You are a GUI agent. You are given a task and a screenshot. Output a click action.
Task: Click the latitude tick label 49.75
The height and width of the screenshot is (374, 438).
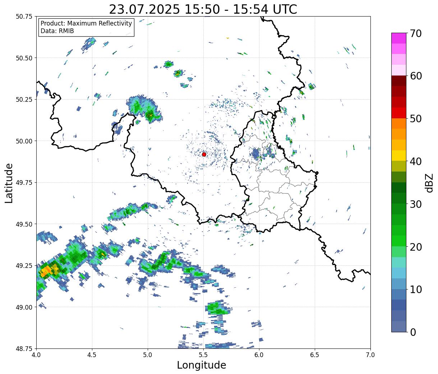(x=24, y=182)
